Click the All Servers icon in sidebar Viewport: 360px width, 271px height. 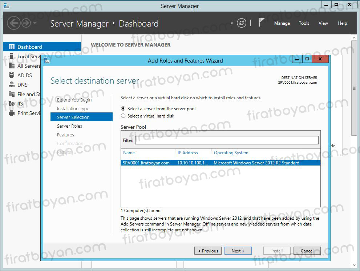(12, 66)
